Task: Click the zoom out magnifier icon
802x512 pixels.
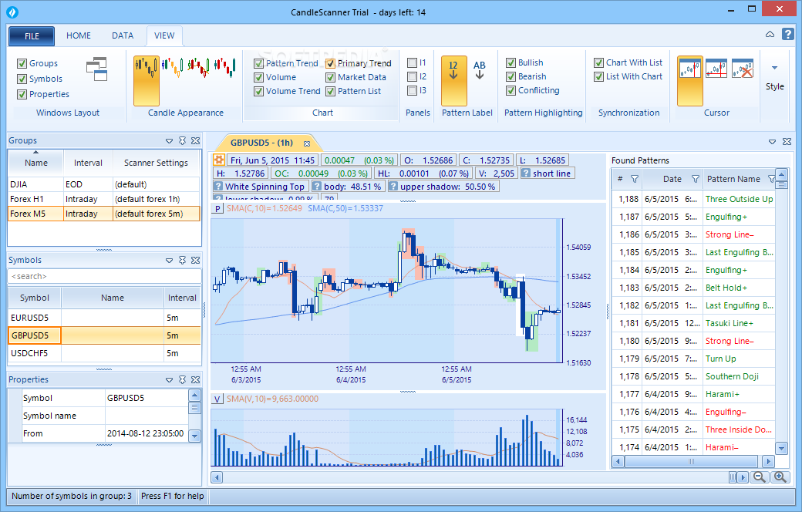Action: 760,477
